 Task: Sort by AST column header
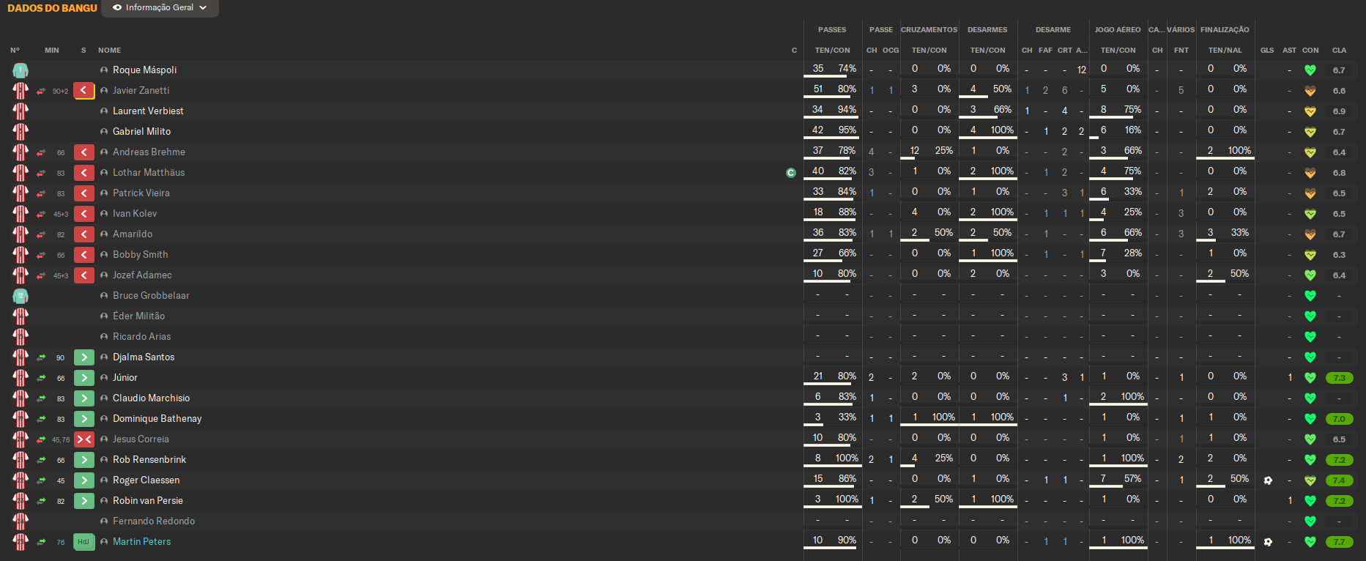coord(1289,51)
